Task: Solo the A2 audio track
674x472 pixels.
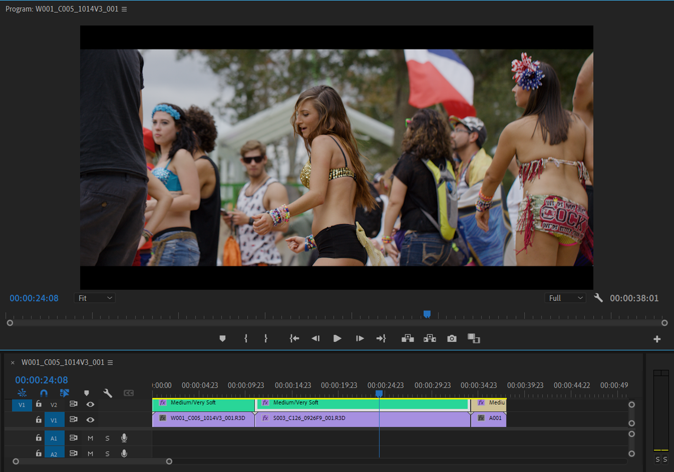Action: tap(107, 454)
